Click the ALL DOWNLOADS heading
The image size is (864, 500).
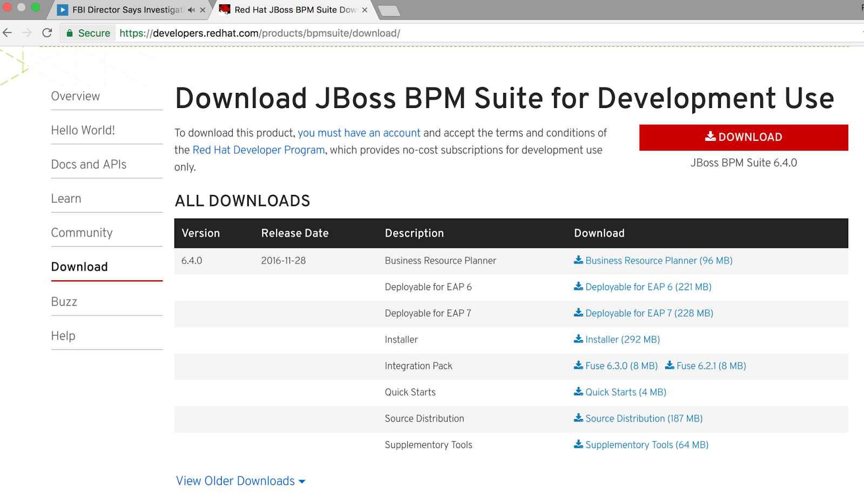click(x=242, y=201)
